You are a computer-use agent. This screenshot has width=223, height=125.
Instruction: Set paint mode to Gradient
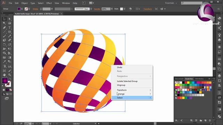point(7,90)
